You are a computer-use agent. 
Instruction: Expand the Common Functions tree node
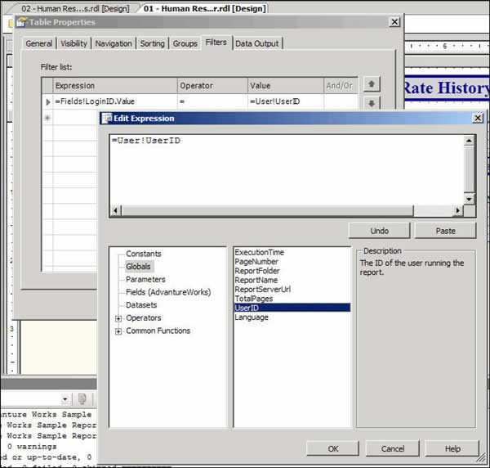point(118,331)
